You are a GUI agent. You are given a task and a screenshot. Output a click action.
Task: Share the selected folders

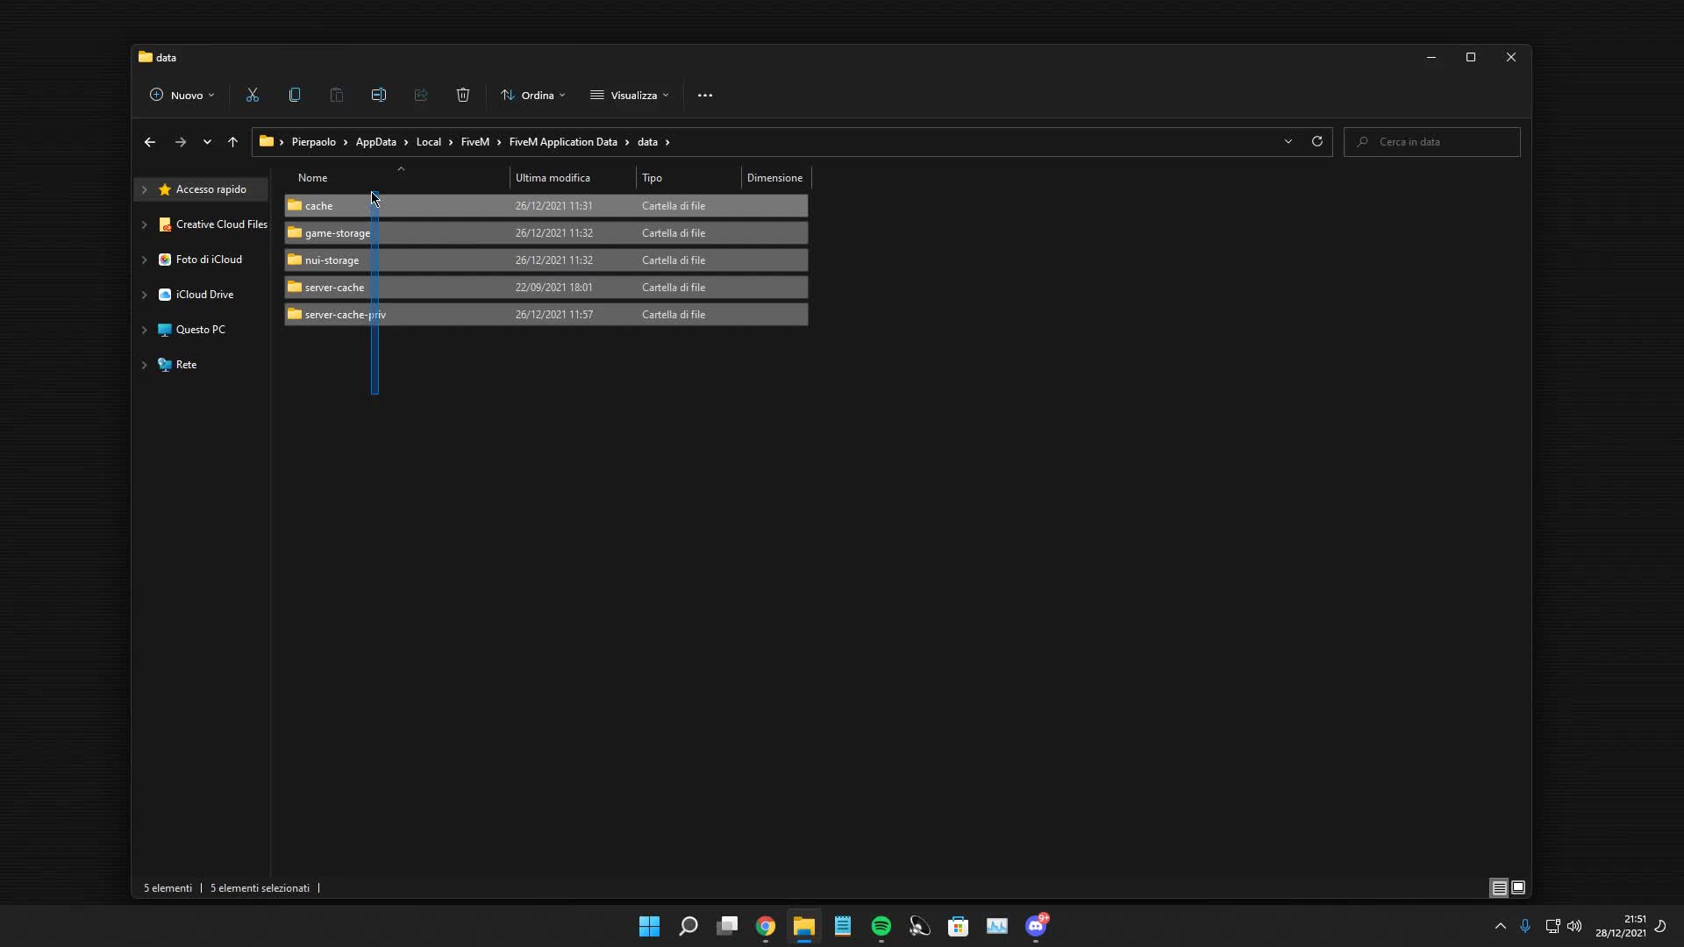point(421,95)
